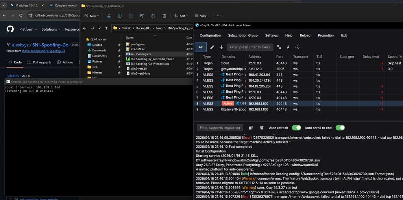Image resolution: width=403 pixels, height=200 pixels.
Task: Expand the Solutions menu on GitHub
Action: (51, 29)
